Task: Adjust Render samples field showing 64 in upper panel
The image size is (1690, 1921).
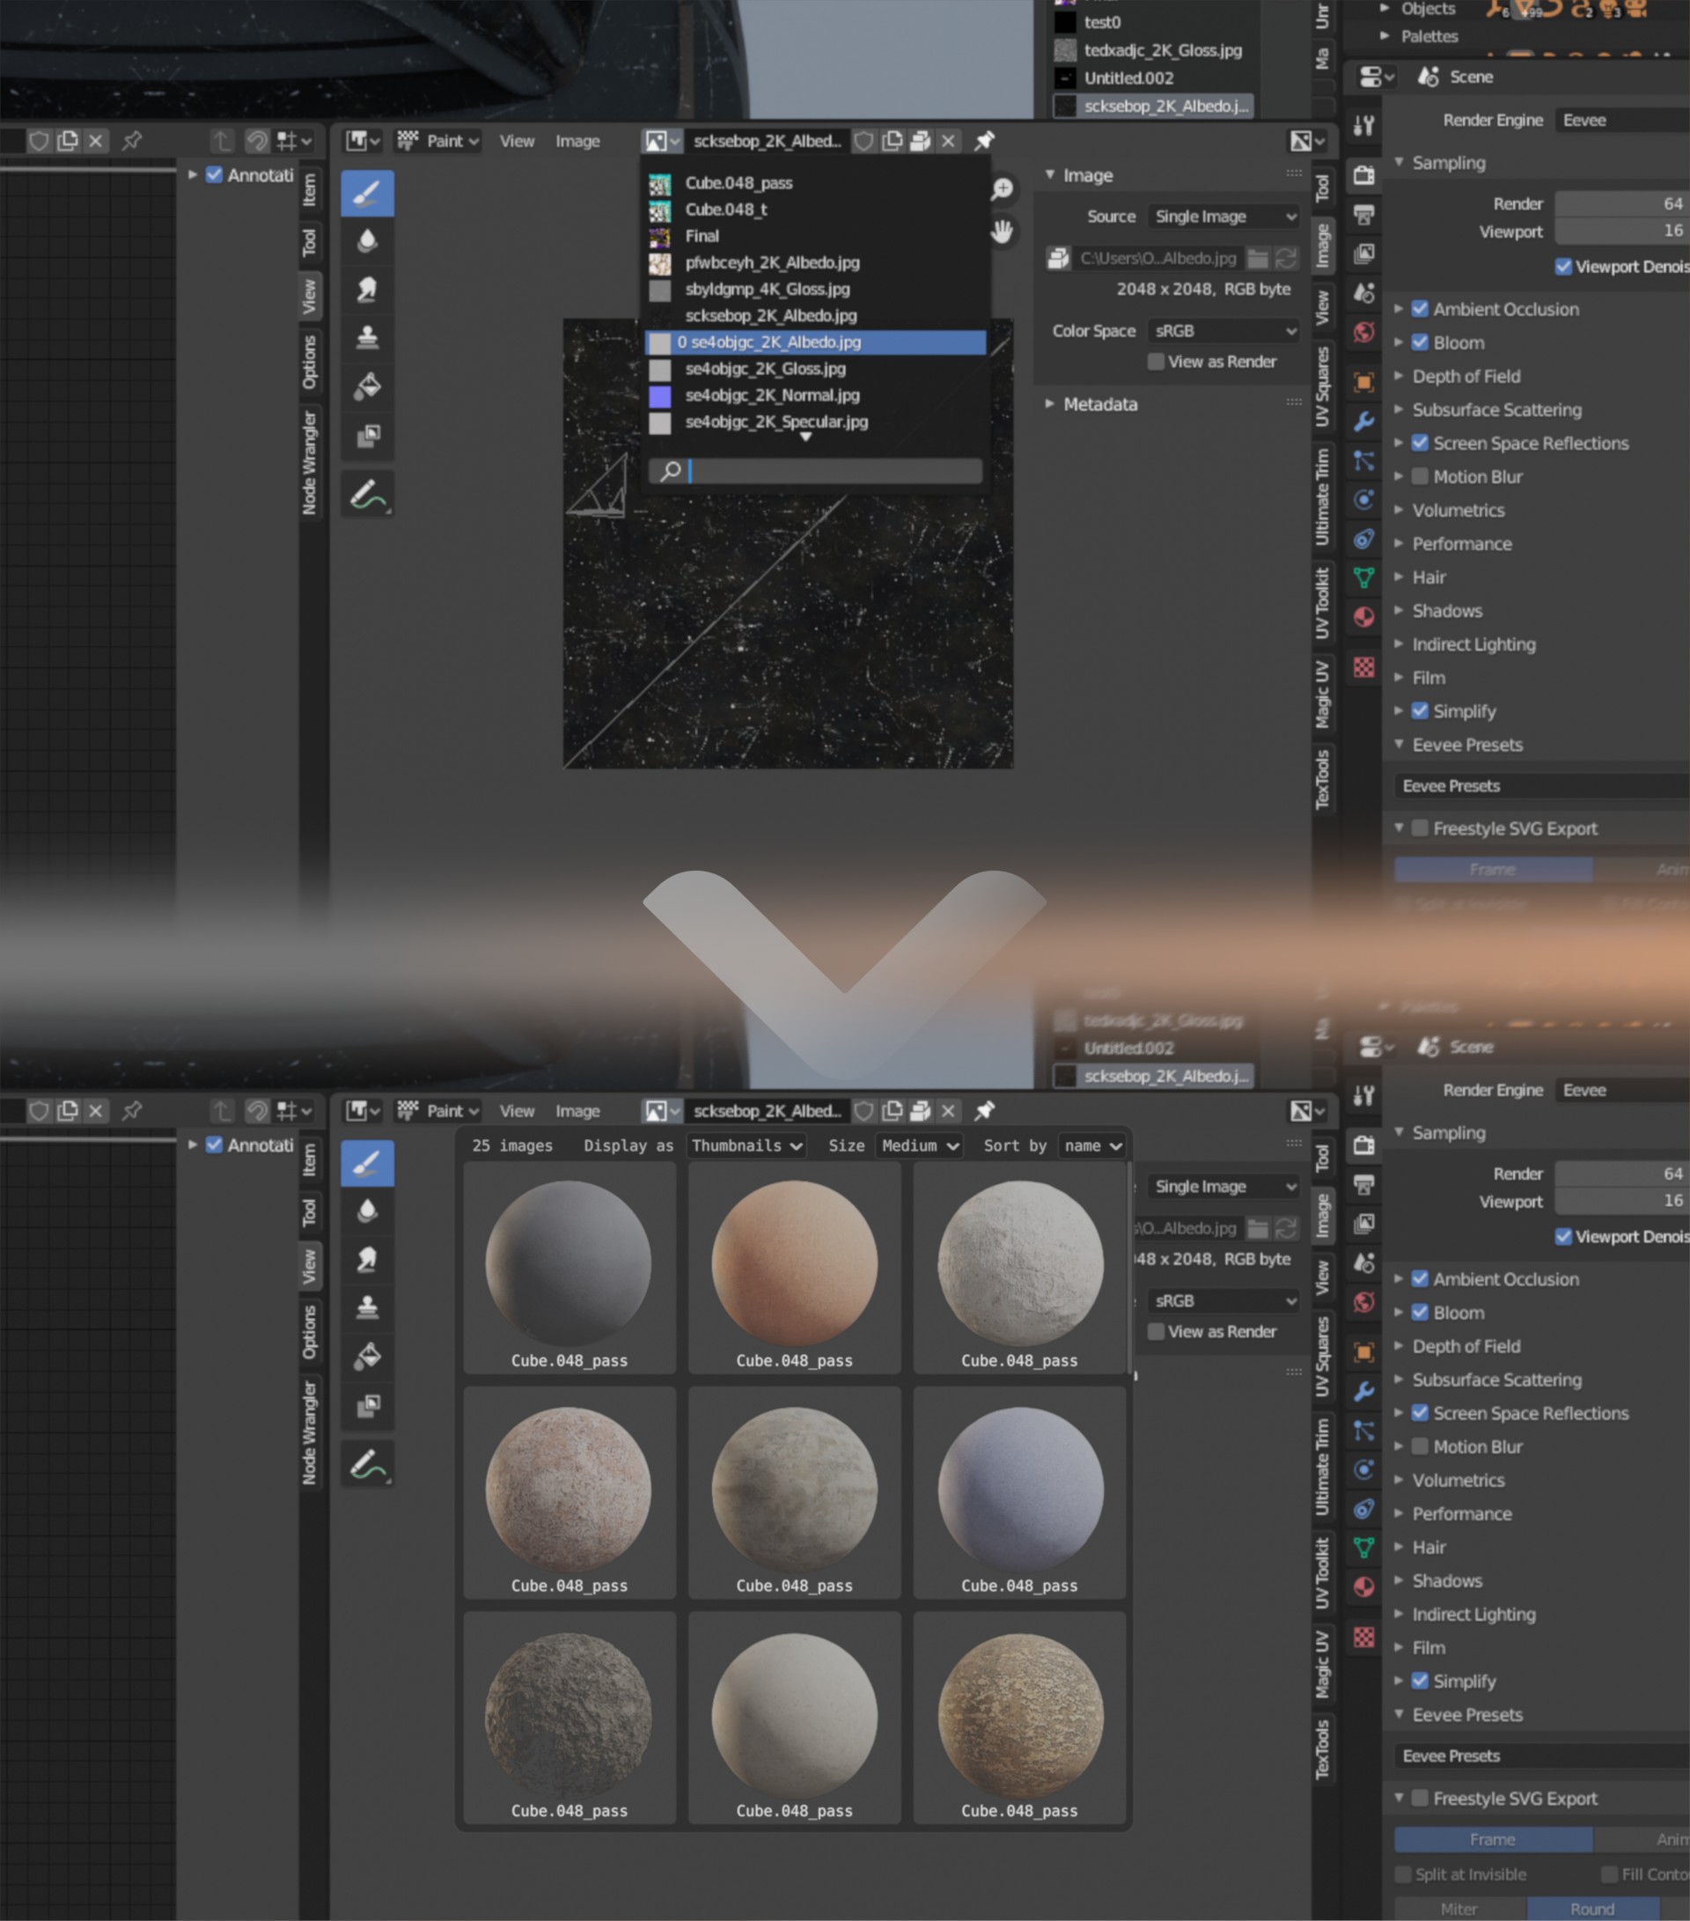Action: 1621,204
